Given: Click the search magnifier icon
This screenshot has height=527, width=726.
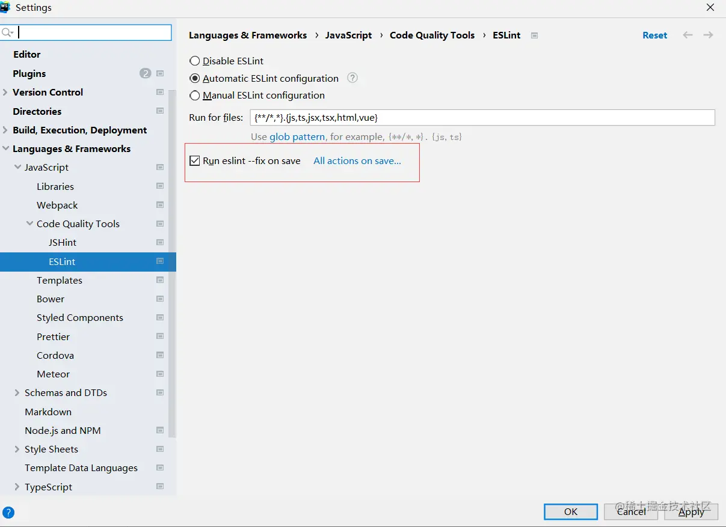Looking at the screenshot, I should point(7,32).
